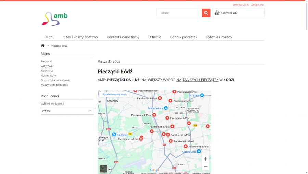This screenshot has width=308, height=174.
Task: Focus the 'Szukaj' search field
Action: (x=179, y=13)
